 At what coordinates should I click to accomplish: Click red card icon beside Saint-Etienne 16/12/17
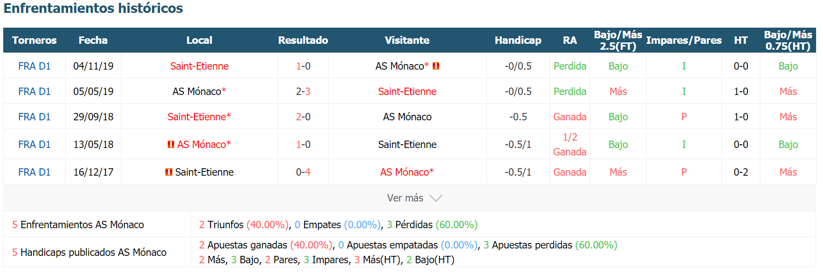(169, 172)
